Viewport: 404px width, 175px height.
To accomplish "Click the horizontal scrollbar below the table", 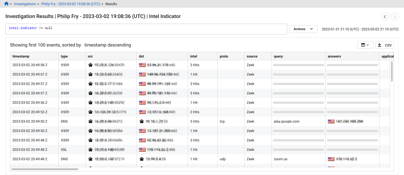I will (44, 169).
